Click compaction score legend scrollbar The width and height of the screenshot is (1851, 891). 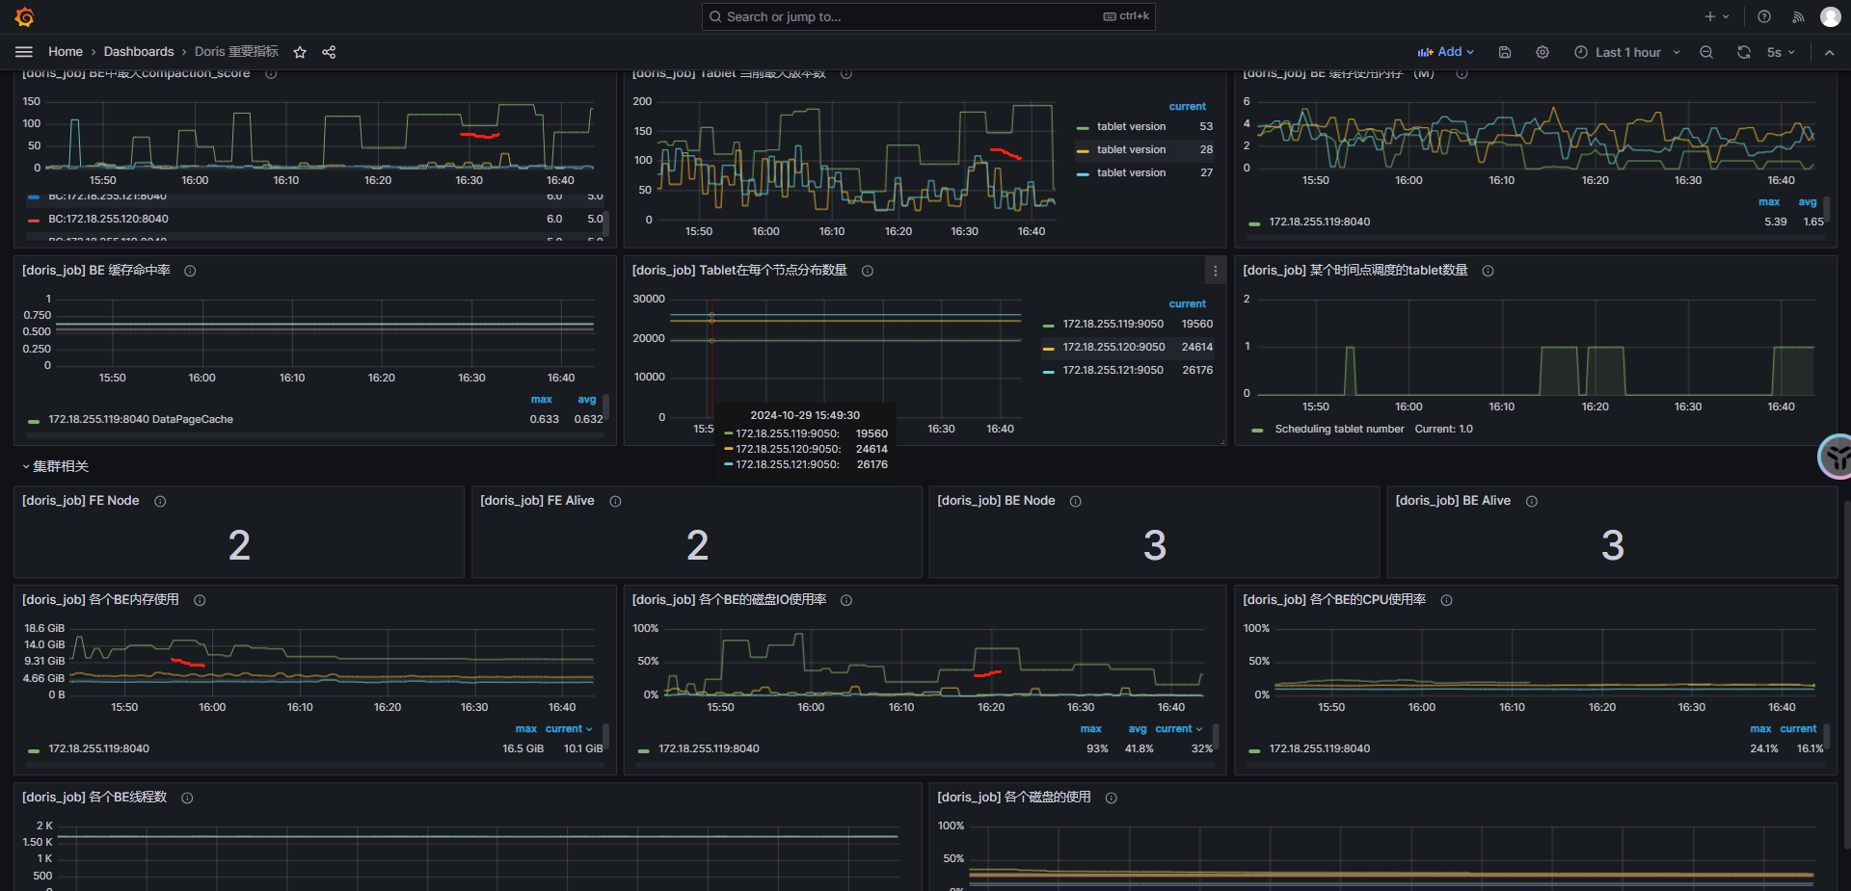point(607,223)
